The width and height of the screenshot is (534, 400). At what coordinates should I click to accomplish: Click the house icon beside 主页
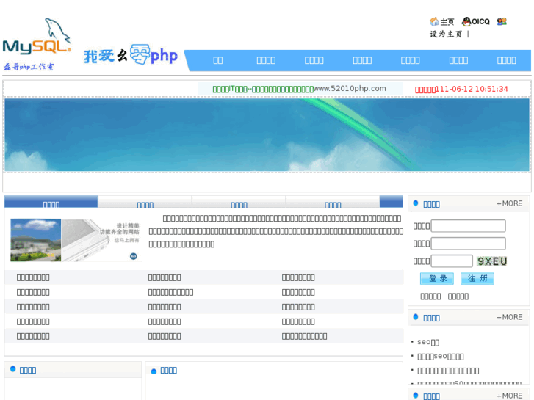click(434, 21)
